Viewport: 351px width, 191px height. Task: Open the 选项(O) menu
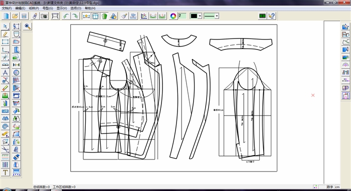point(76,8)
